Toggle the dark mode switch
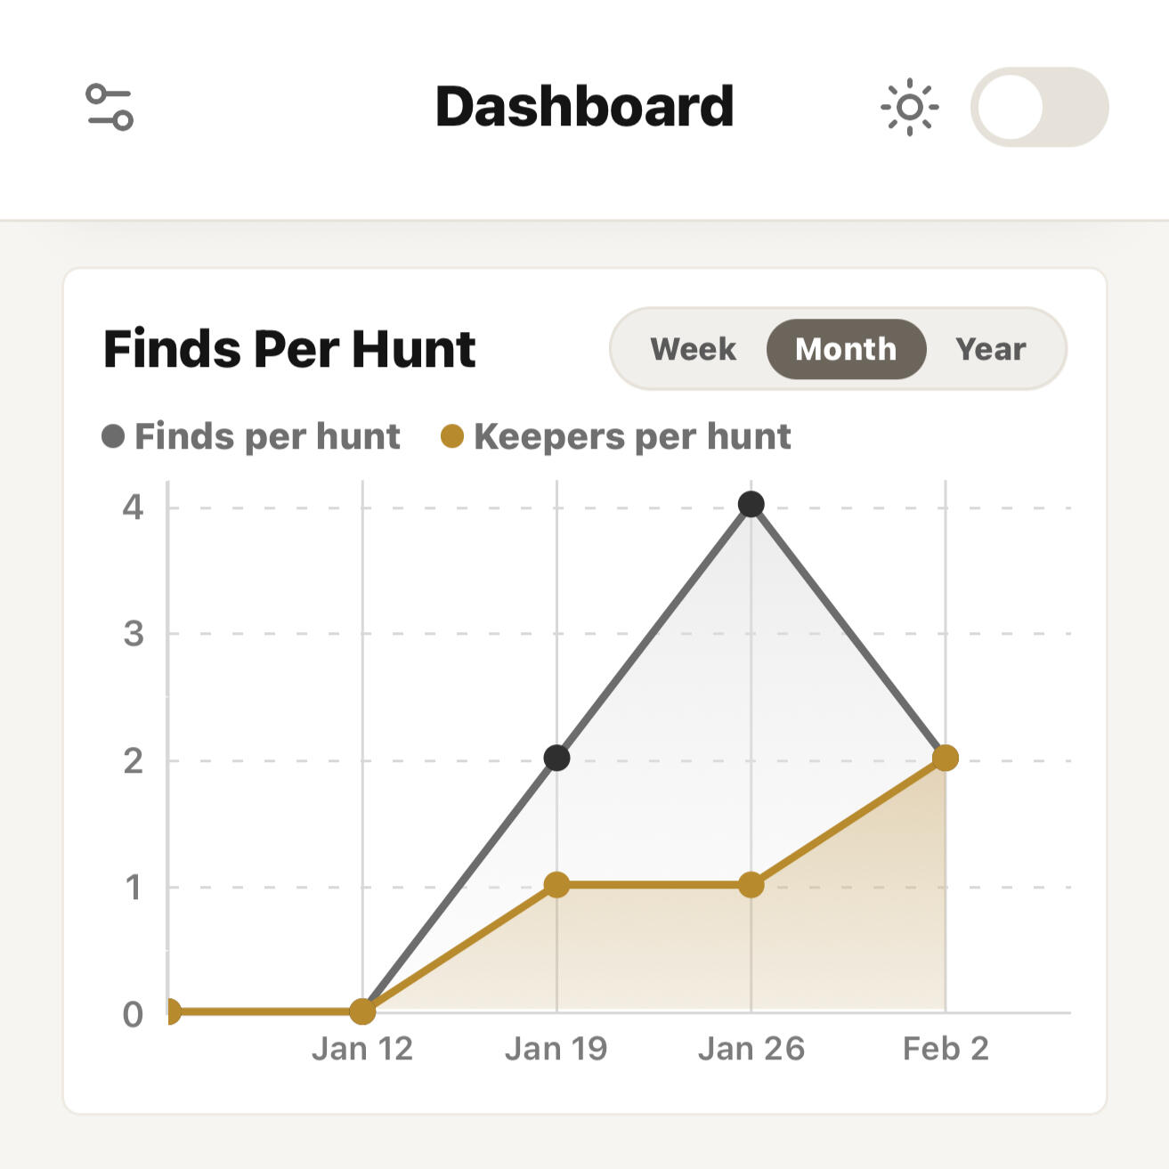The image size is (1169, 1169). 1039,107
